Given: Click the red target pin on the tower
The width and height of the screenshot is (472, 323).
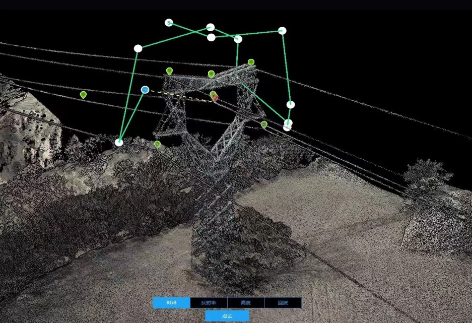Looking at the screenshot, I should [x=215, y=97].
